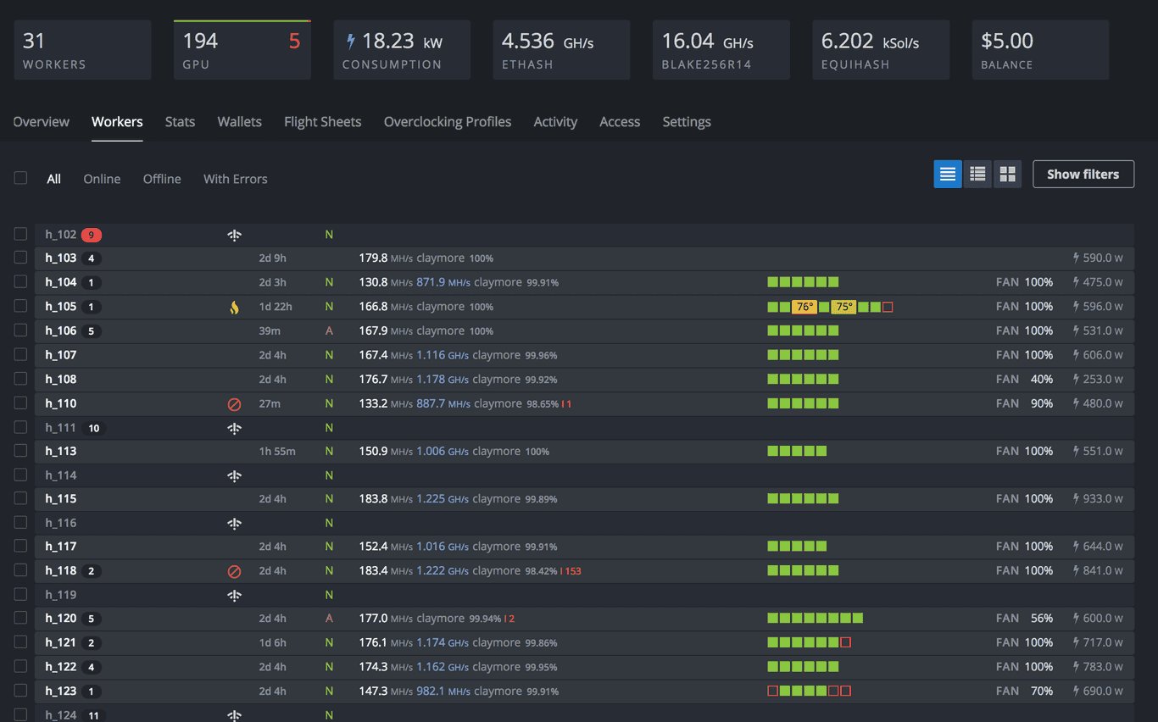Image resolution: width=1158 pixels, height=722 pixels.
Task: Click the red error count badge on h_102
Action: pyautogui.click(x=92, y=234)
